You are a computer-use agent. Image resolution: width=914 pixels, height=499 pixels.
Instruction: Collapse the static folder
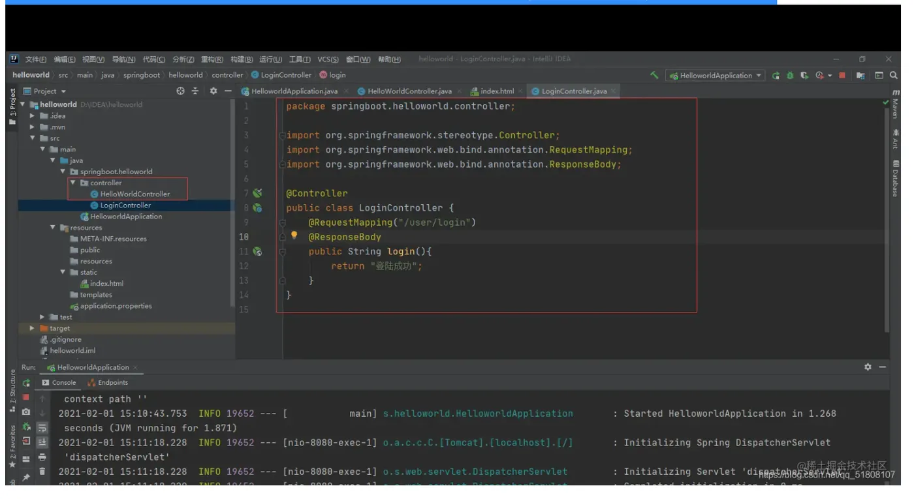coord(63,273)
